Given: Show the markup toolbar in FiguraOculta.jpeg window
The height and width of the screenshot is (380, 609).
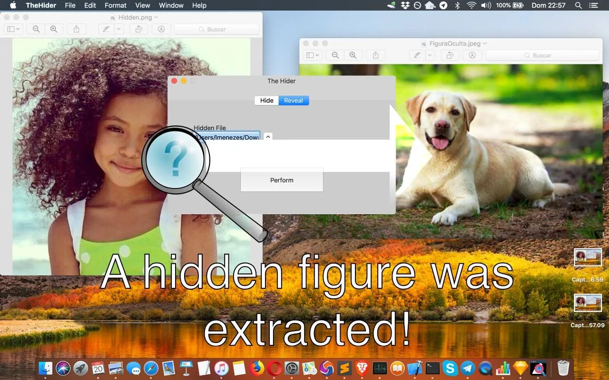Looking at the screenshot, I should tap(472, 55).
